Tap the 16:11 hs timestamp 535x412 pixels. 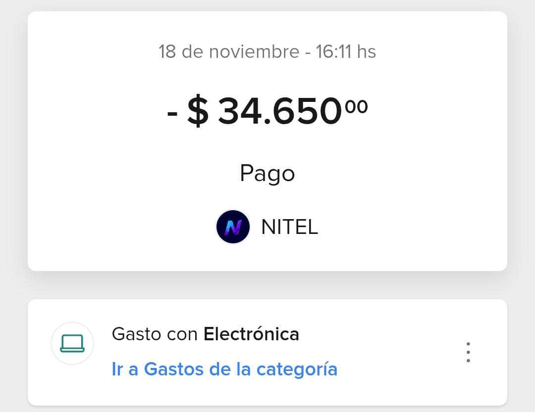pos(346,51)
